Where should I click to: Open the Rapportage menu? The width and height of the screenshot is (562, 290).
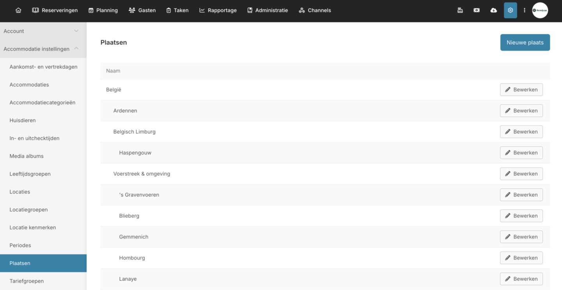[x=218, y=11]
